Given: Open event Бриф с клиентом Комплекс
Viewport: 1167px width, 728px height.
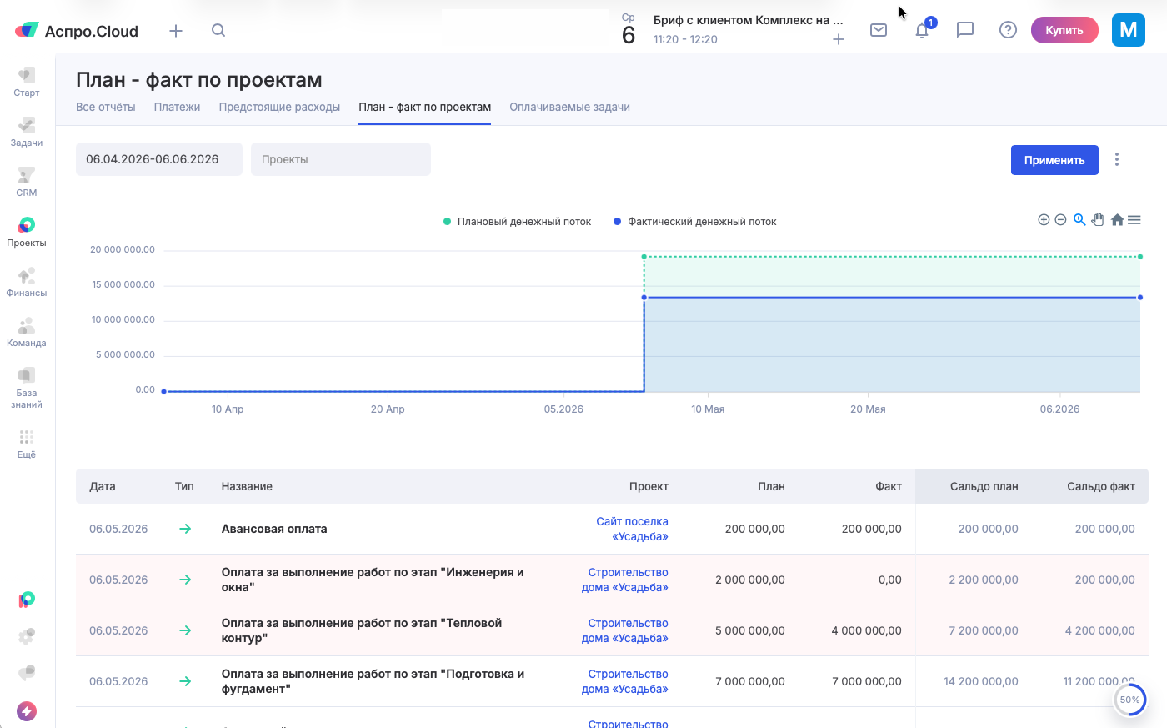Looking at the screenshot, I should 749,20.
